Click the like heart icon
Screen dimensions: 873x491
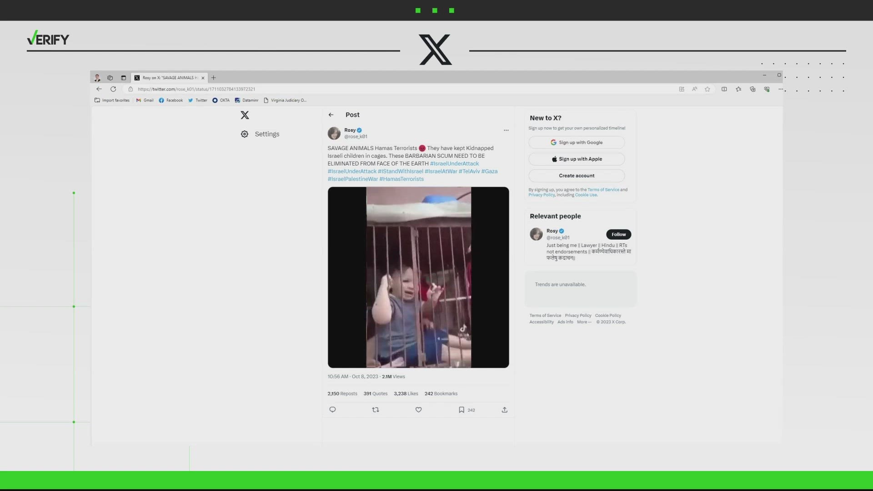(418, 410)
